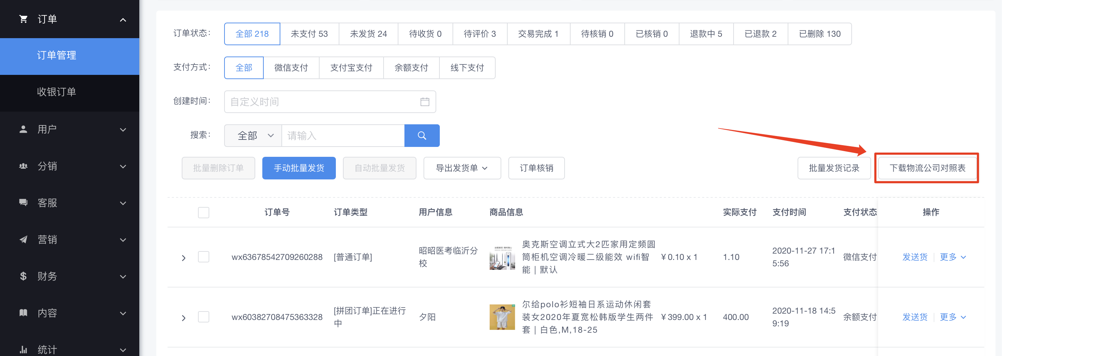Image resolution: width=1097 pixels, height=356 pixels.
Task: Tick the select-all checkbox in the table header
Action: pyautogui.click(x=204, y=212)
